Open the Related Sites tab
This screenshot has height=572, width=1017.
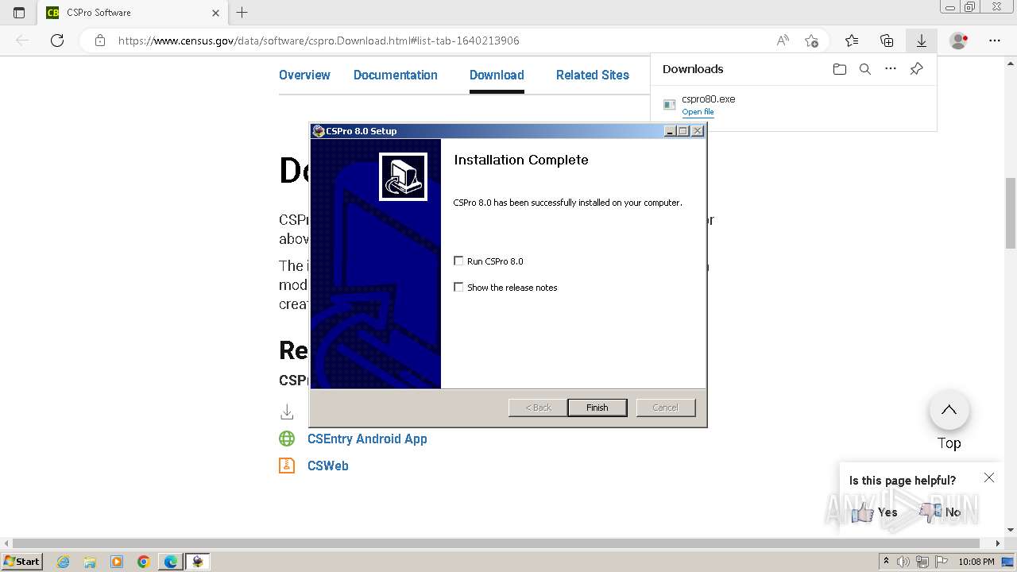[x=592, y=75]
